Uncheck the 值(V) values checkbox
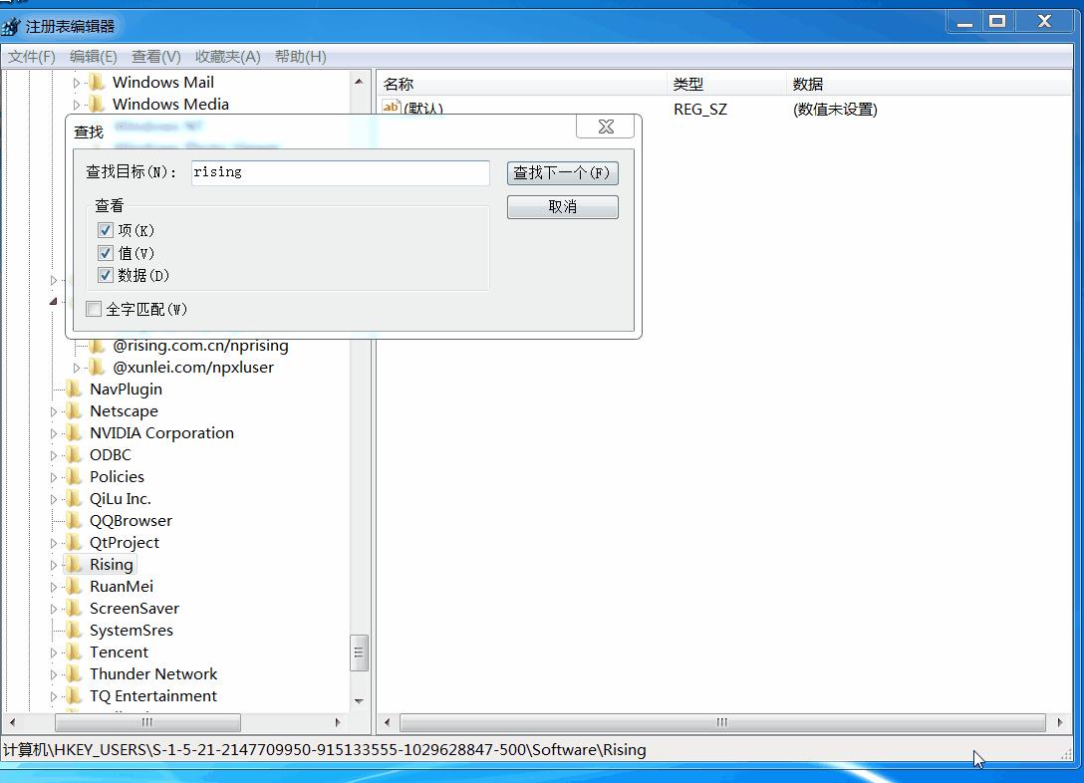 coord(106,253)
